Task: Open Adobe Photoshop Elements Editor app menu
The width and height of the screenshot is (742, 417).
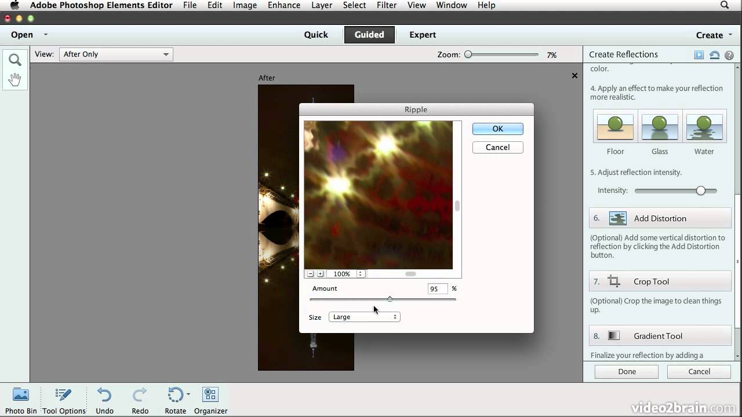Action: [101, 5]
